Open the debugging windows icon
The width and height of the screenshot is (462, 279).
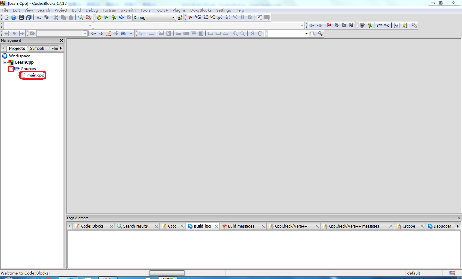[260, 17]
